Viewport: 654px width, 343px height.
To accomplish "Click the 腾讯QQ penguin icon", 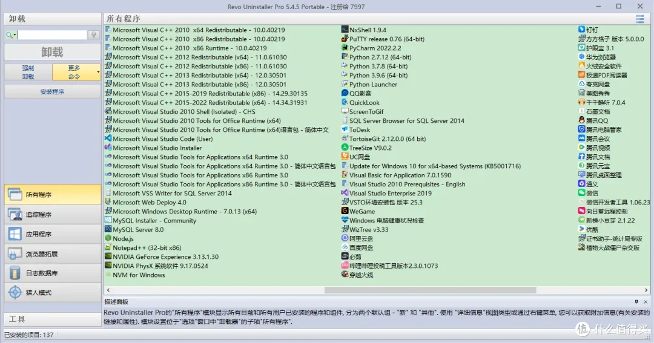I will (x=581, y=120).
